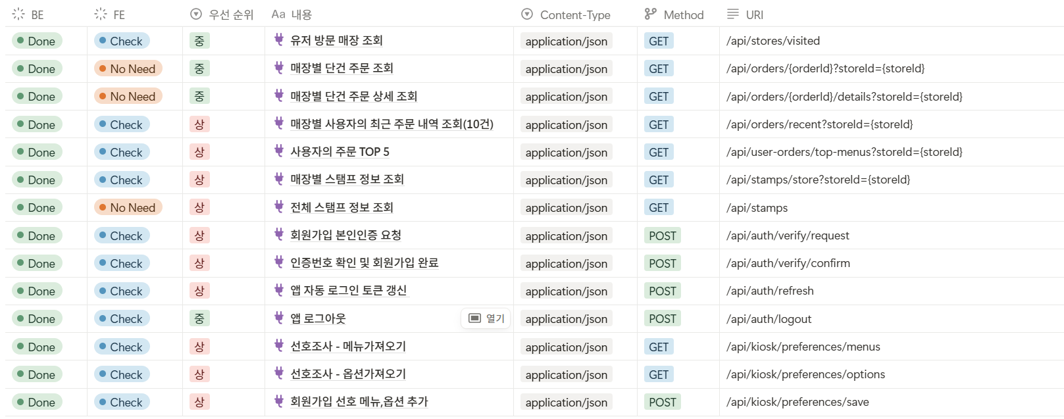Open the 회원가입 선호 메뉴,옵션 추가 page
Viewport: 1064px width, 419px height.
point(359,401)
